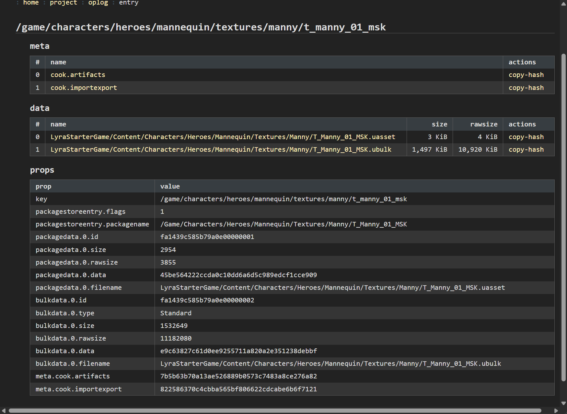Click bulkdata.0.type value Standard
This screenshot has height=414, width=567.
coord(176,313)
